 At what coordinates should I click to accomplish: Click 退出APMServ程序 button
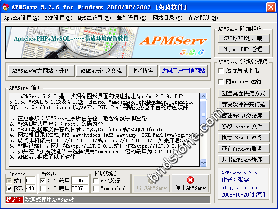click(x=244, y=160)
